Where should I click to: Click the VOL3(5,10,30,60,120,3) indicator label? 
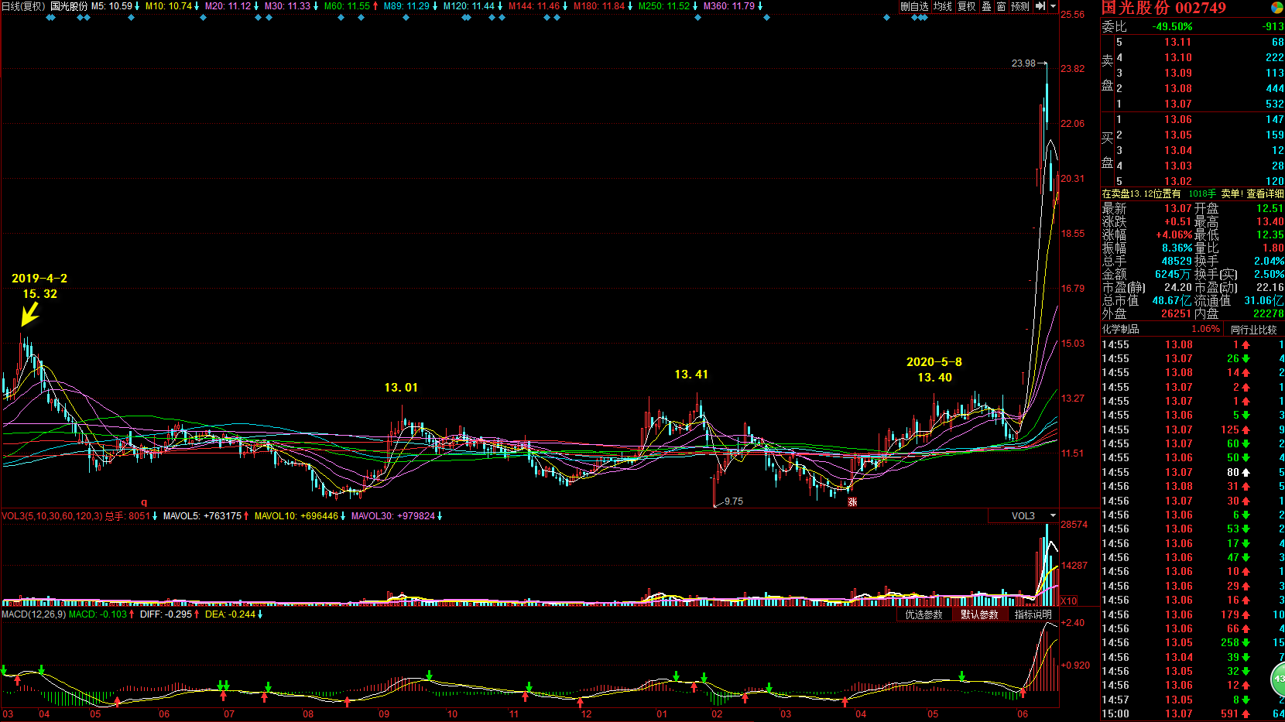pyautogui.click(x=52, y=516)
